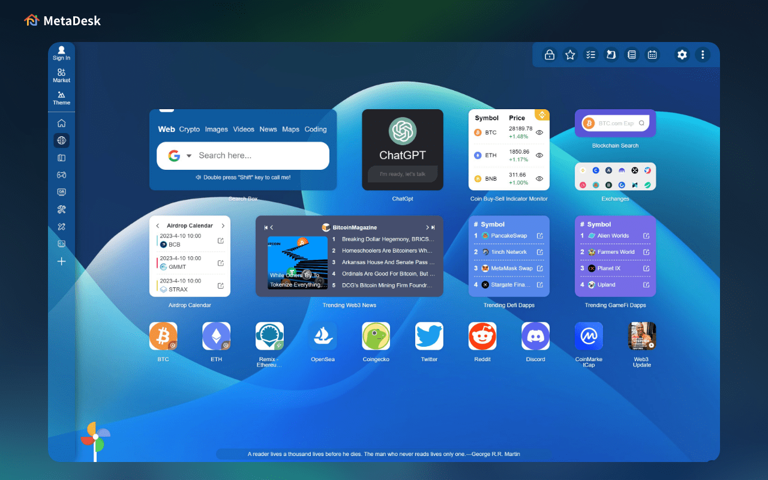Open the GMMT airdrop link icon
The height and width of the screenshot is (480, 768).
(x=221, y=263)
